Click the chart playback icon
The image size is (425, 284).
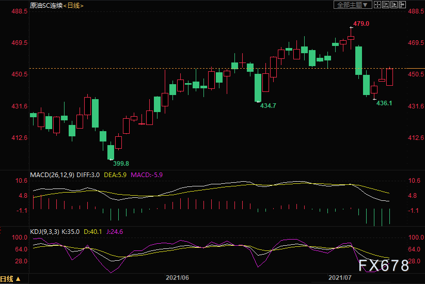click(395, 5)
